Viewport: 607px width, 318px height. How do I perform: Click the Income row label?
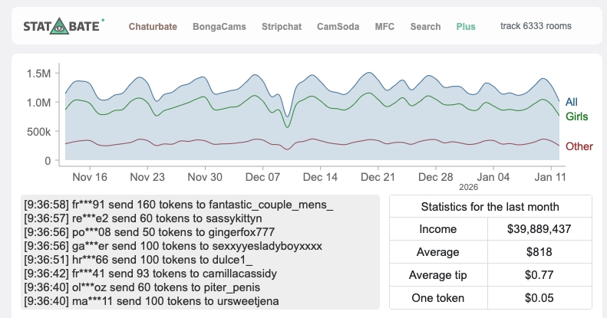tap(438, 229)
